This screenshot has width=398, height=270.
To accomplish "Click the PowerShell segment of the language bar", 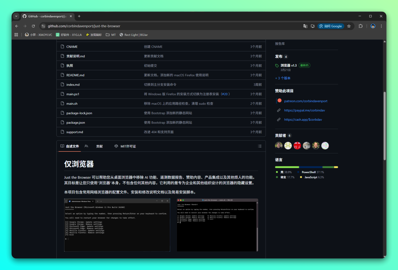I will tap(311, 167).
